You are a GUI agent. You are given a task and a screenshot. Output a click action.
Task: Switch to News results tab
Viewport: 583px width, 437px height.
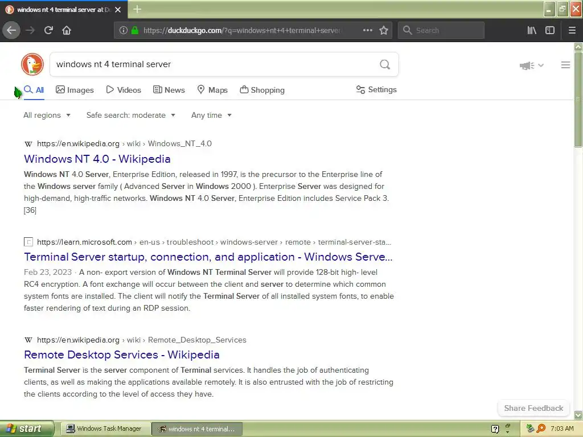tap(169, 90)
